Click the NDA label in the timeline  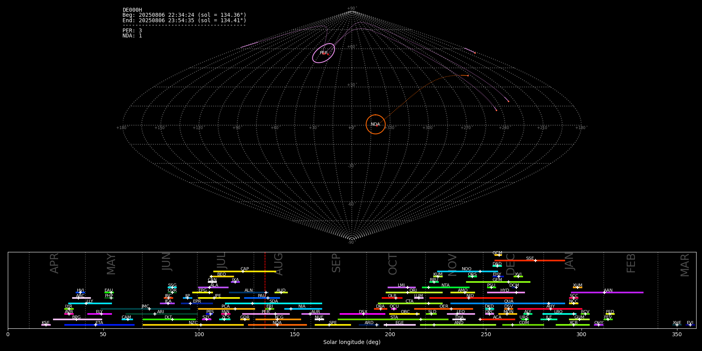coord(277,323)
